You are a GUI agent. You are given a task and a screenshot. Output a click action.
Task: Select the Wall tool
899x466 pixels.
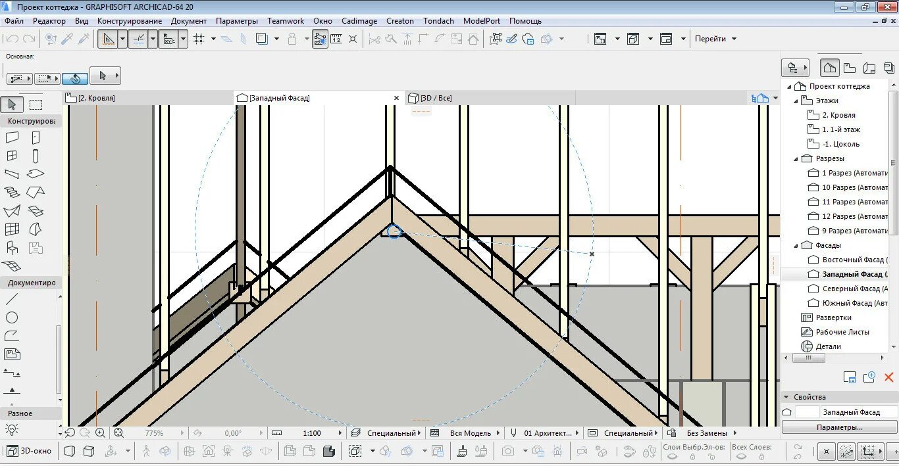(x=12, y=137)
